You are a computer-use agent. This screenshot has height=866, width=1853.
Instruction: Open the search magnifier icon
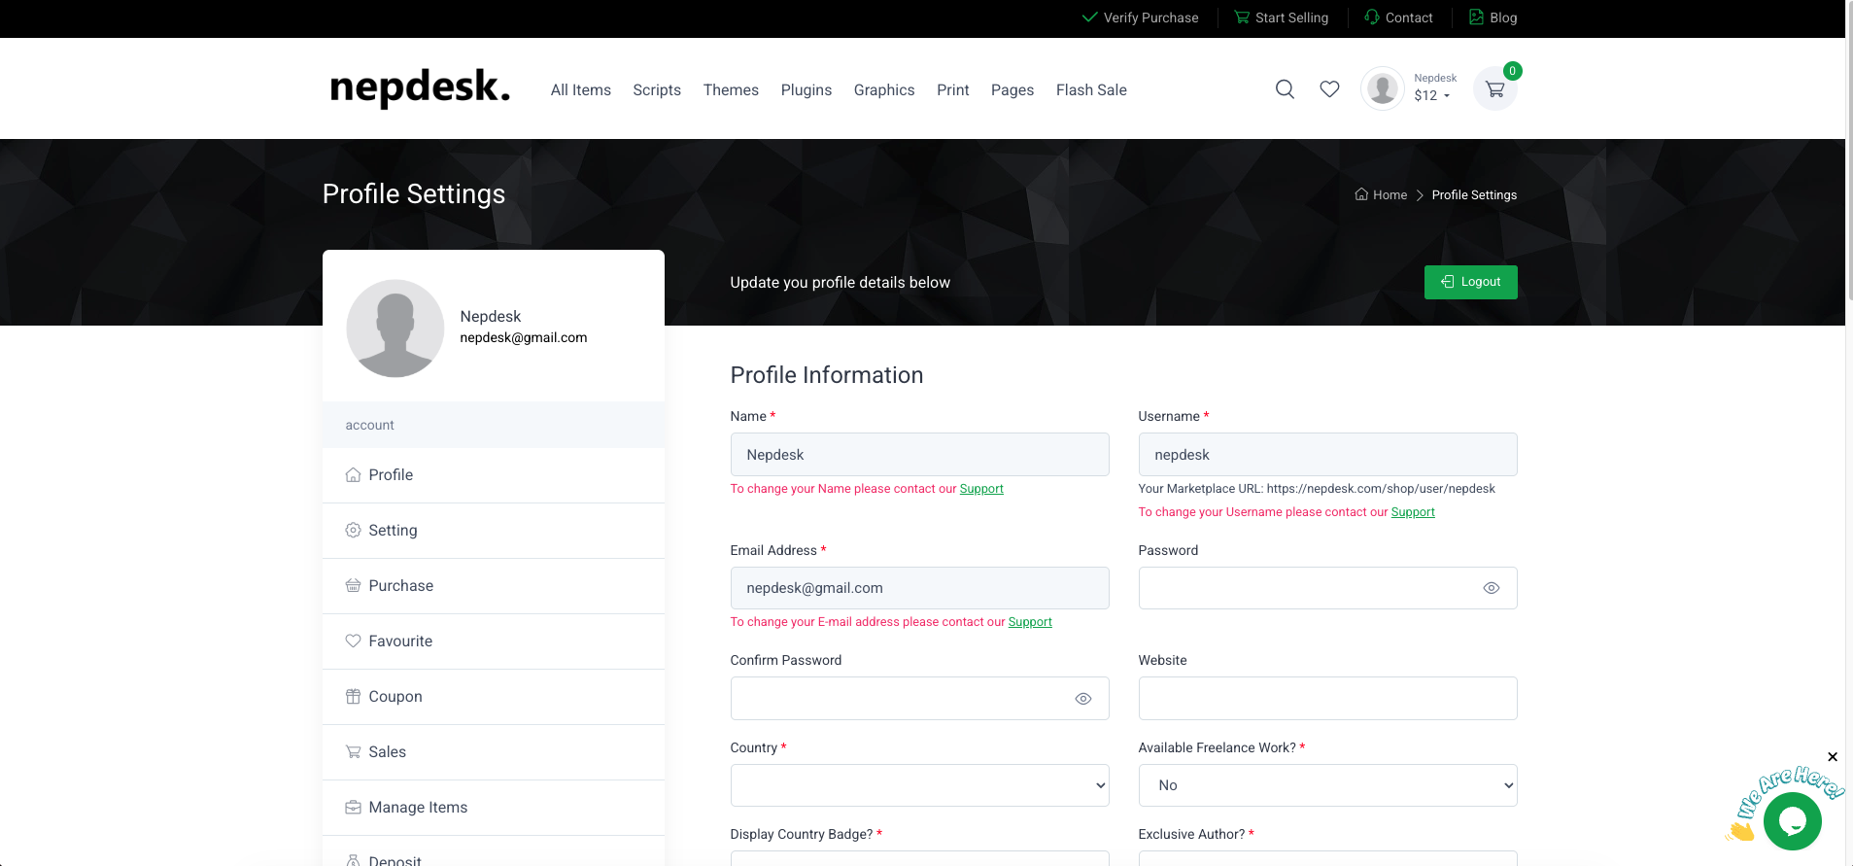(x=1285, y=89)
